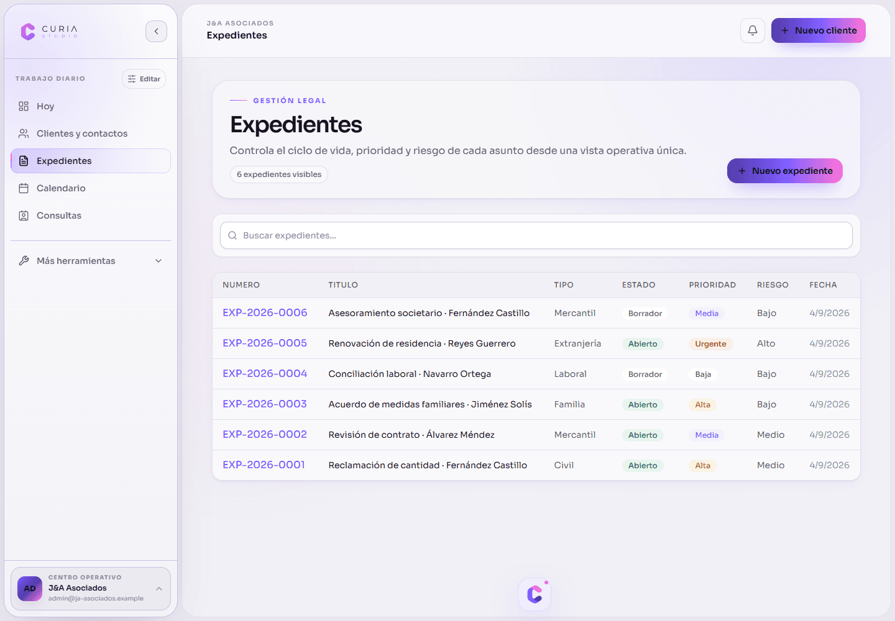Click Borrador status badge in EXP-2026-0006 row
Image resolution: width=895 pixels, height=621 pixels.
(645, 314)
